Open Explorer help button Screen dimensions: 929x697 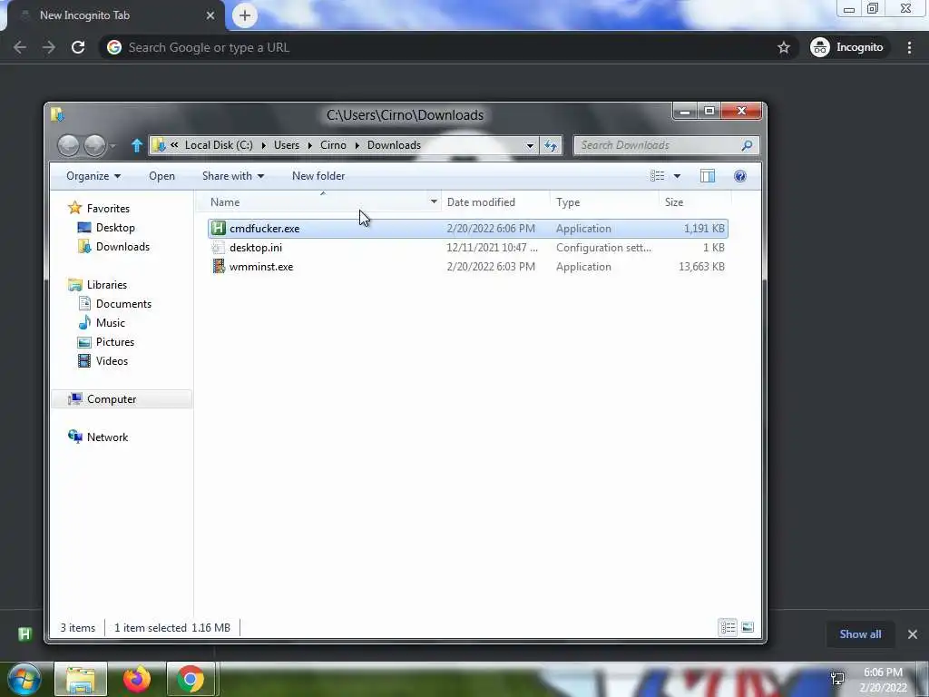coord(740,176)
